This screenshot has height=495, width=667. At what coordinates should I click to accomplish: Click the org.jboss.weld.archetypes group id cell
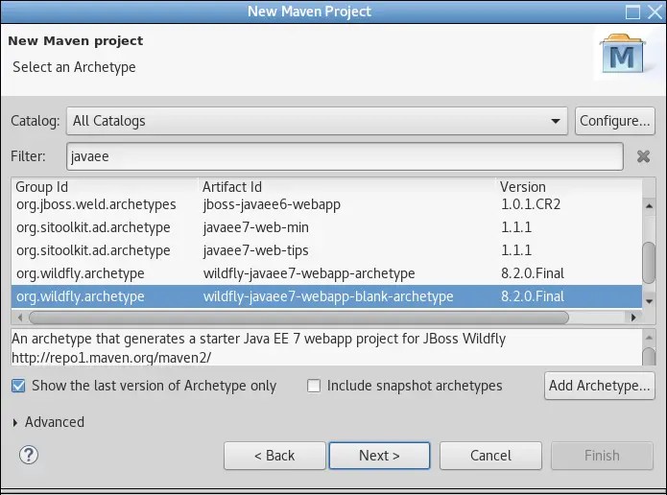(x=96, y=204)
